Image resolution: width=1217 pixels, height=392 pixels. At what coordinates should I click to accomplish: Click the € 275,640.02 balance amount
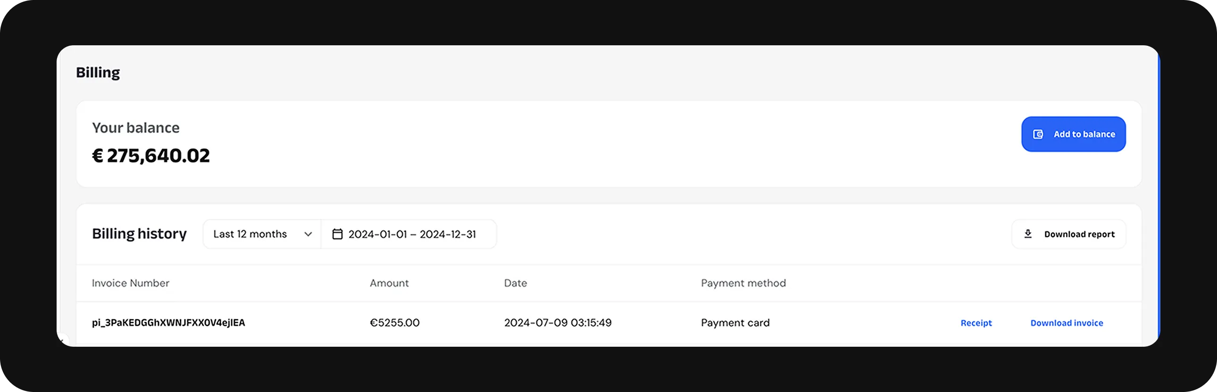click(x=150, y=156)
